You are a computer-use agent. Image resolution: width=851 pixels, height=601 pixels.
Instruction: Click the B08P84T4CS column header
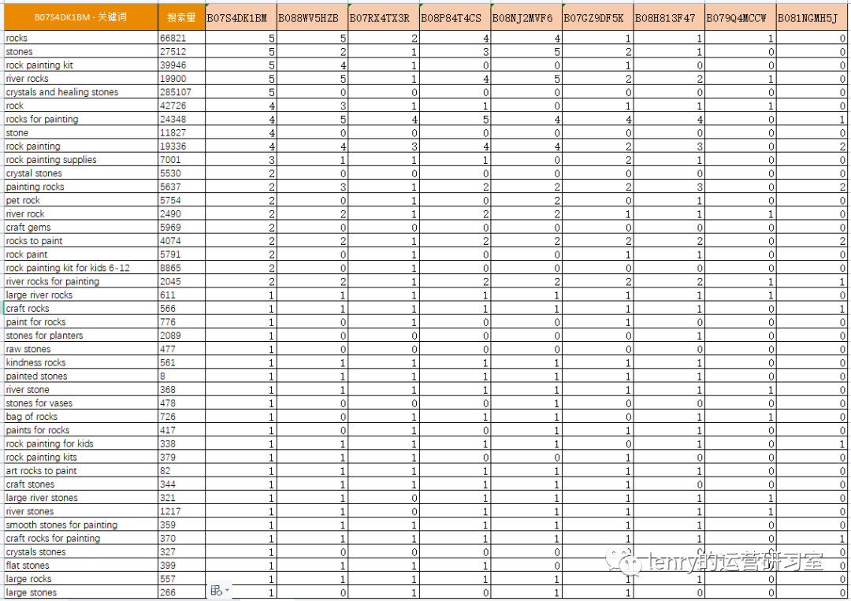tap(455, 18)
